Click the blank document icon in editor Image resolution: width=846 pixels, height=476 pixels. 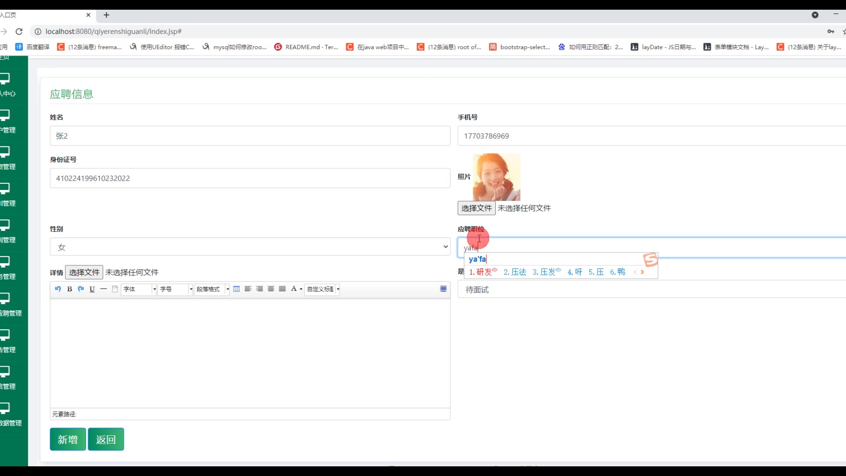pyautogui.click(x=115, y=289)
